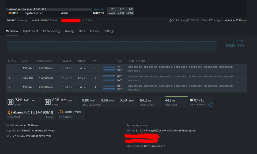Click the cryptocom bch wallet label
257x154 pixels.
click(x=34, y=13)
